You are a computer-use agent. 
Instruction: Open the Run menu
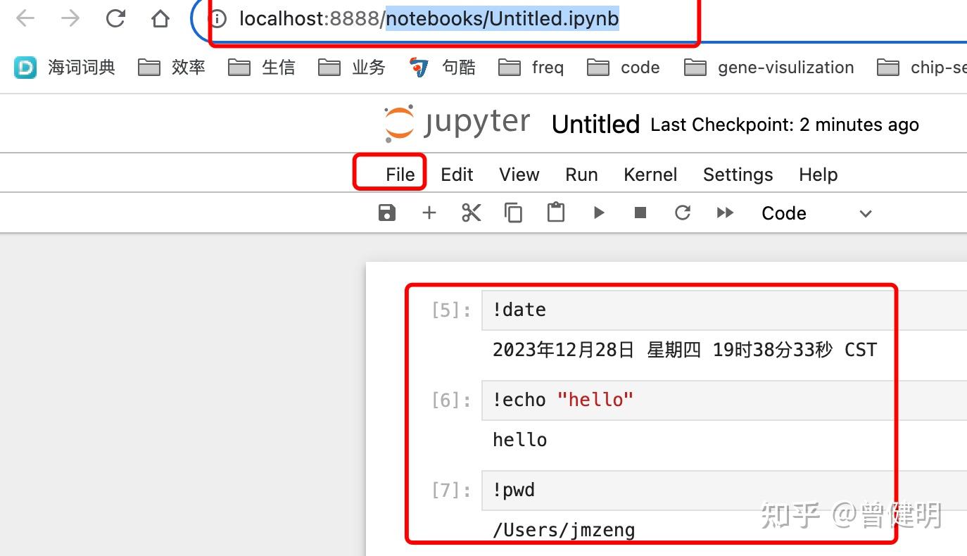(x=581, y=175)
